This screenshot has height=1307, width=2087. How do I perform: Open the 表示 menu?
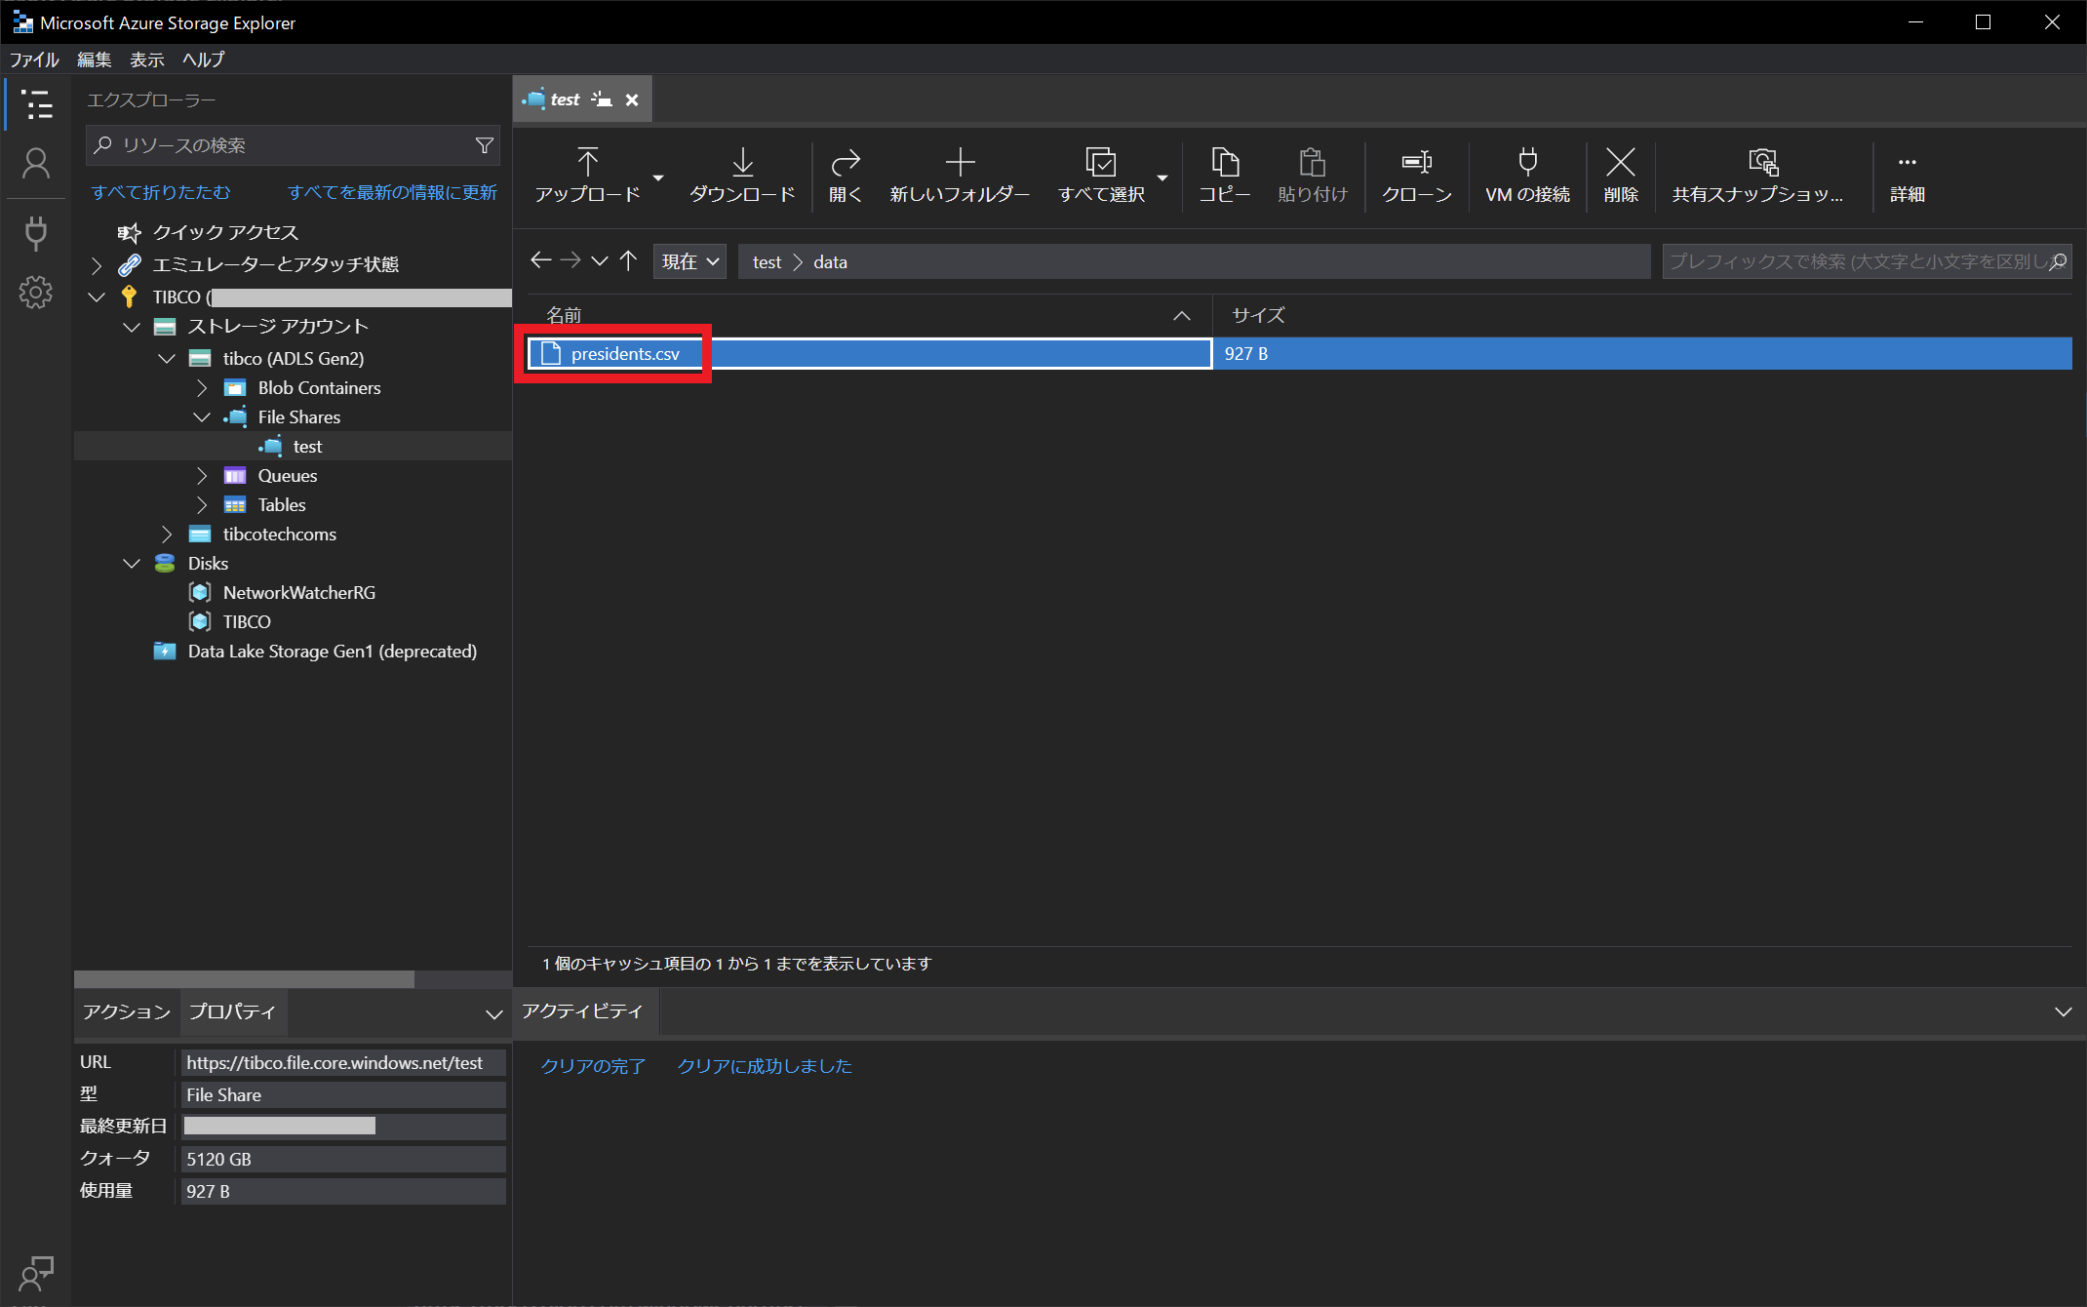click(x=146, y=59)
